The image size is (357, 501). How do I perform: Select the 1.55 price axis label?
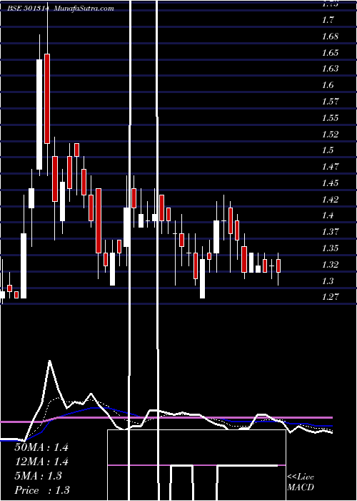[330, 118]
